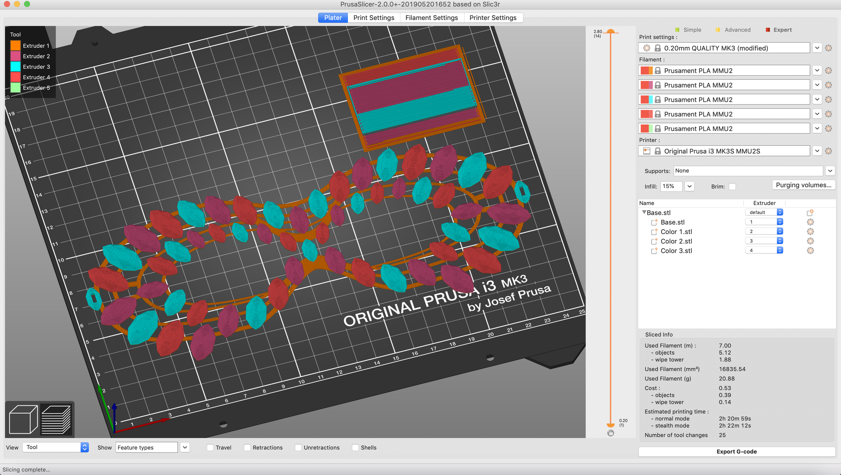Image resolution: width=841 pixels, height=475 pixels.
Task: Select Expert mode
Action: pyautogui.click(x=782, y=30)
